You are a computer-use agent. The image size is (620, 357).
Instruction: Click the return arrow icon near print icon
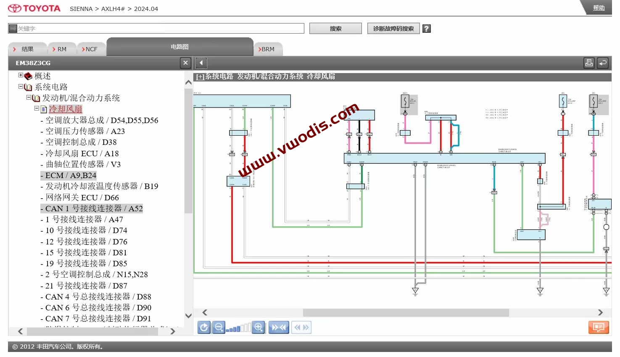pos(603,63)
